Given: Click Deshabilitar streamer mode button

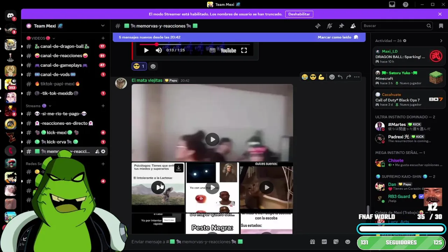Looking at the screenshot, I should click(299, 14).
